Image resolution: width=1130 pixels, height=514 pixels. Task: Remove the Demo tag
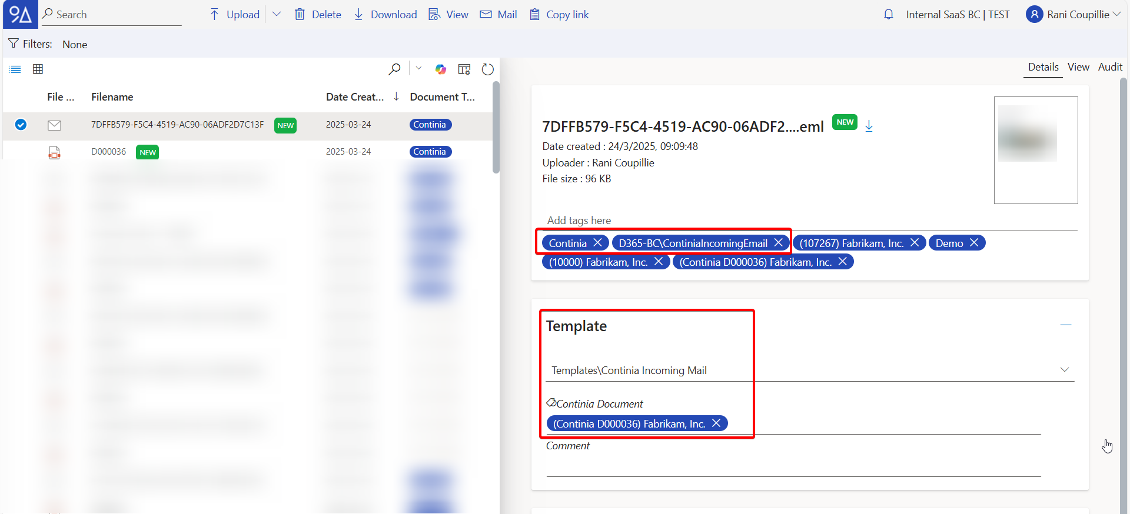point(974,243)
